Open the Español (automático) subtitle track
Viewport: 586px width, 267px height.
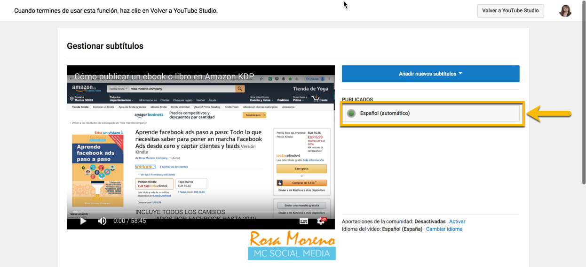point(431,113)
